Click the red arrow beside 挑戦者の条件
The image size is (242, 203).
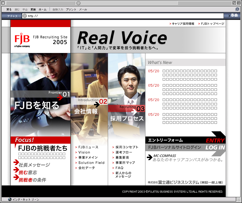click(16, 177)
